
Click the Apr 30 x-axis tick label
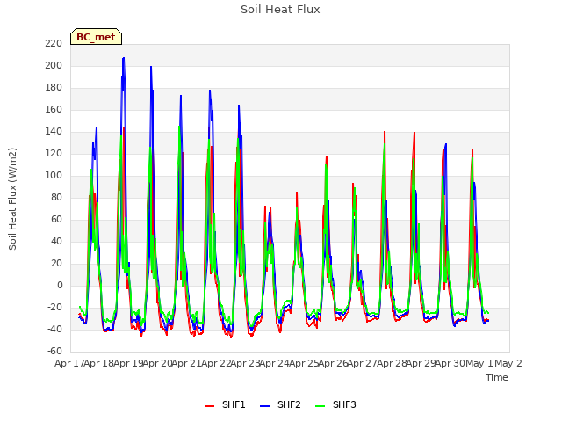(450, 363)
